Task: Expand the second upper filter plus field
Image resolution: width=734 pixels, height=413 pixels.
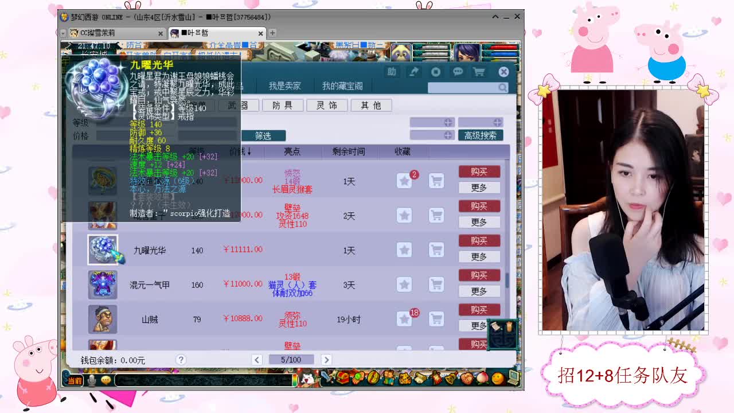Action: pos(481,122)
